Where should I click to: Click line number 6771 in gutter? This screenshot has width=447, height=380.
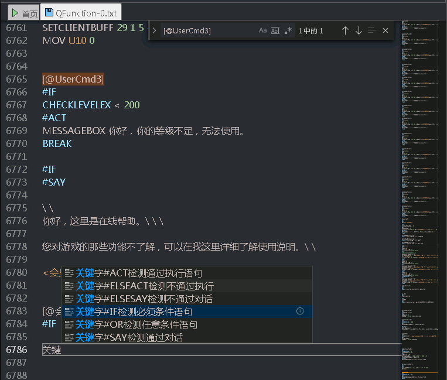[16, 157]
